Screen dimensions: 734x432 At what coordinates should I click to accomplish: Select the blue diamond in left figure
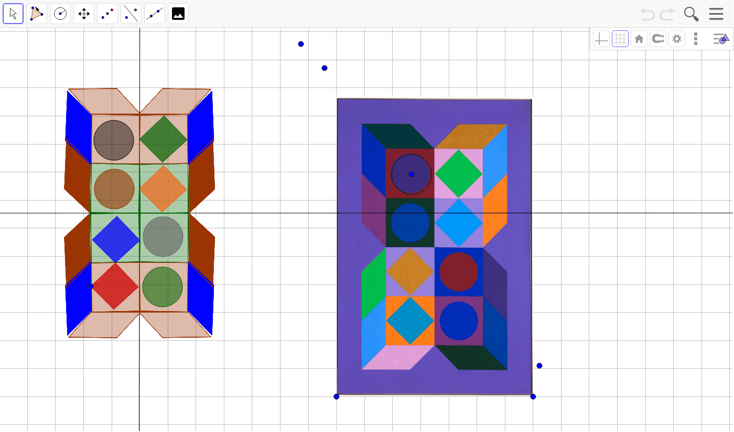click(x=116, y=239)
